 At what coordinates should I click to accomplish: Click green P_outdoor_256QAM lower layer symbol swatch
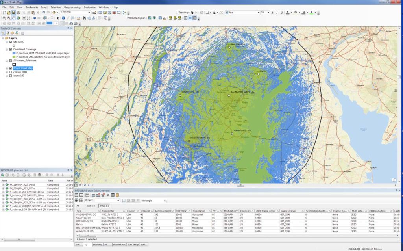(14, 57)
